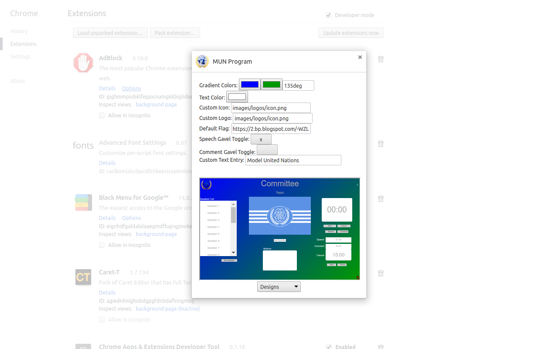Click the Advanced Font Settings 'fonts' icon
558x349 pixels.
point(83,145)
